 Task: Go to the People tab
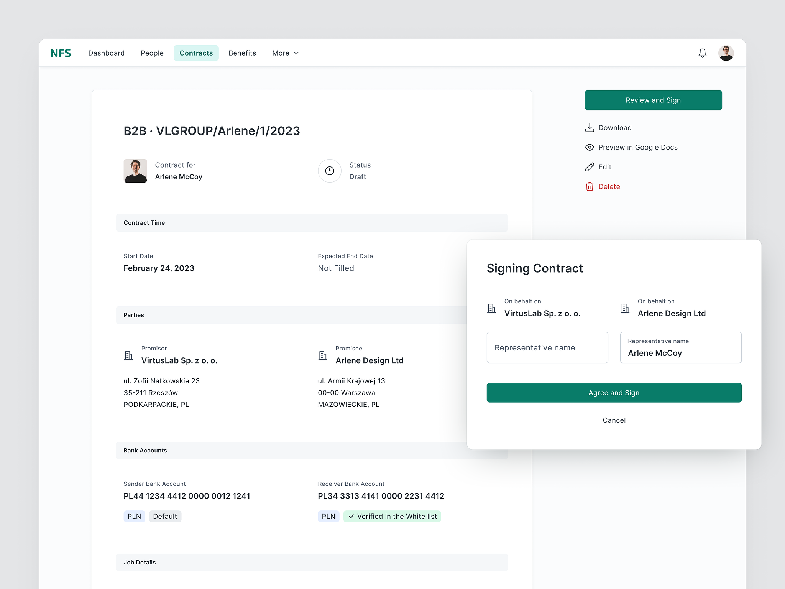tap(152, 53)
